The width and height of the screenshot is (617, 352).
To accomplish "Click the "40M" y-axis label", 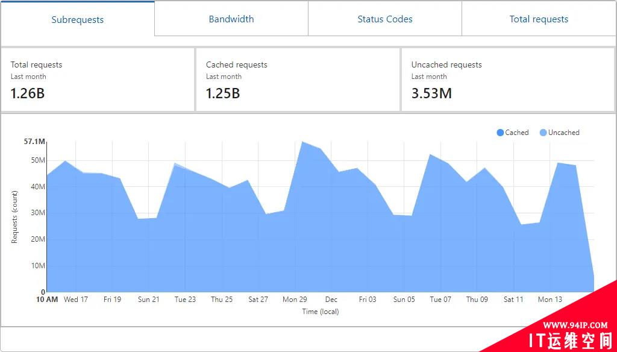I will click(38, 187).
